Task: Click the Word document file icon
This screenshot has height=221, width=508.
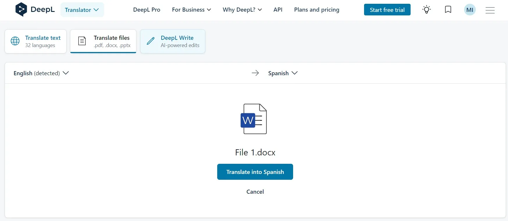Action: coord(254,119)
